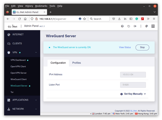Open the Bookmarks menu in menu bar

coord(41,6)
